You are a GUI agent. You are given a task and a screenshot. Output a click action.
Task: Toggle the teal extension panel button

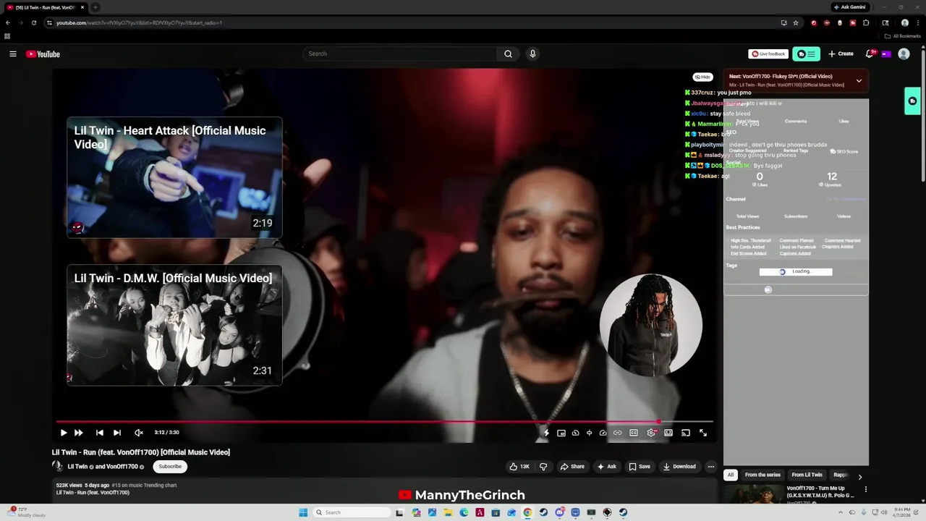(807, 54)
